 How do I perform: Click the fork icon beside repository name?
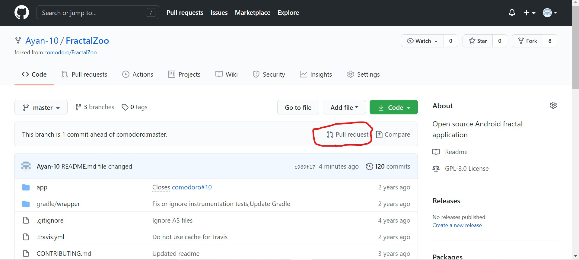coord(18,40)
